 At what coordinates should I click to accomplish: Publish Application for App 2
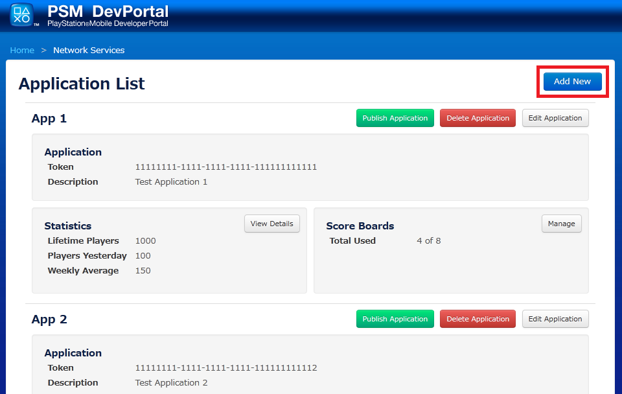tap(395, 319)
